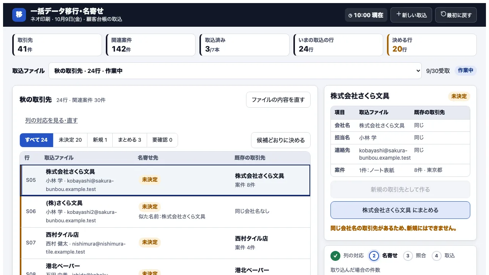Open the 要確認 0 tab

162,140
